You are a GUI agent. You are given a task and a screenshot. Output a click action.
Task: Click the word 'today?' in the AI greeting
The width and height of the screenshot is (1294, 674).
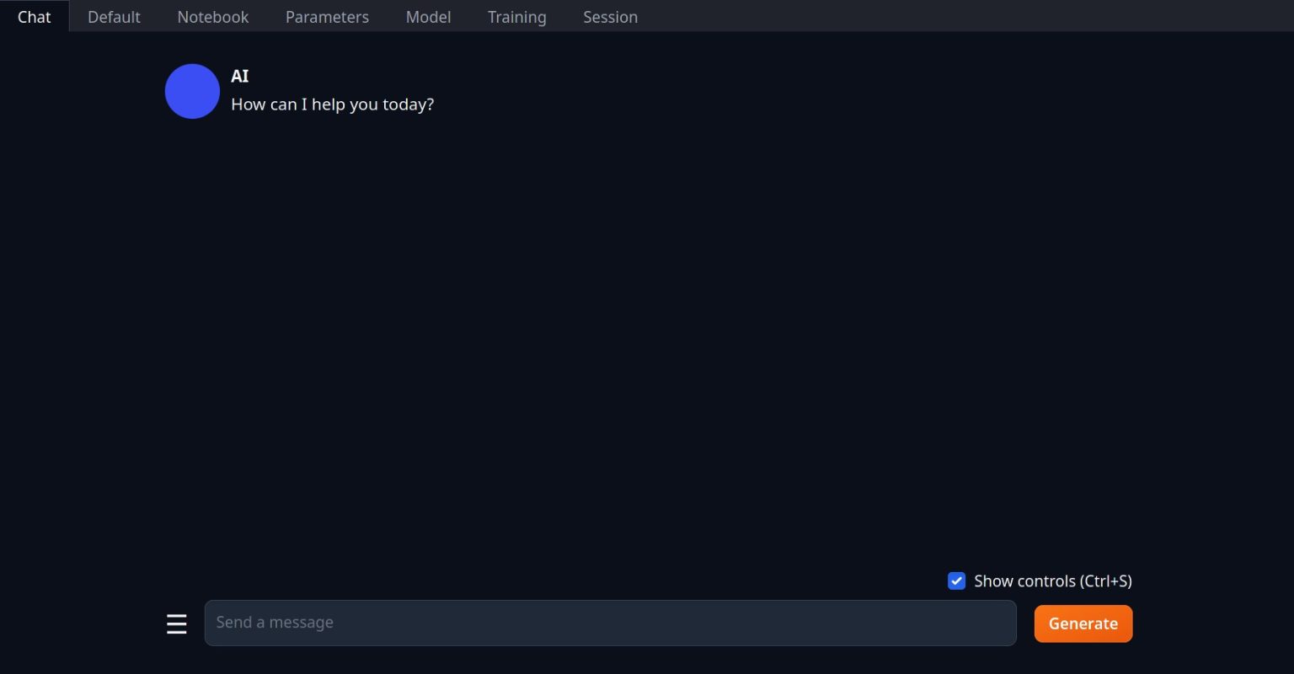pyautogui.click(x=409, y=104)
